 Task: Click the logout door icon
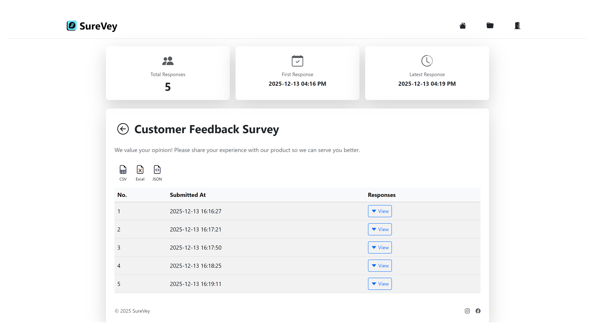(517, 26)
